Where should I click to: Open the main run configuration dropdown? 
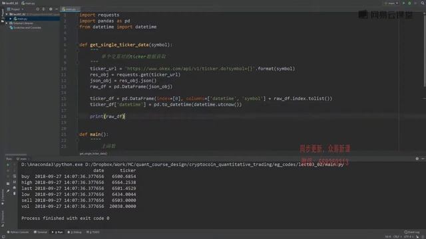click(x=391, y=3)
